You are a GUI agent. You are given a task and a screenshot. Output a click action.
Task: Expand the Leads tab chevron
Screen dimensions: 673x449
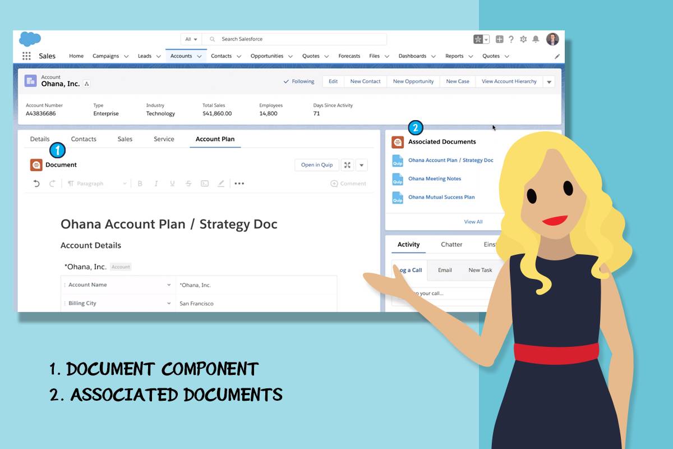pos(158,57)
